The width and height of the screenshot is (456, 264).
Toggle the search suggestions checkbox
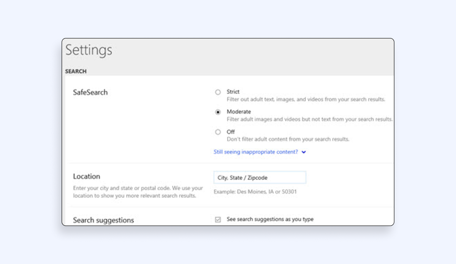point(218,220)
